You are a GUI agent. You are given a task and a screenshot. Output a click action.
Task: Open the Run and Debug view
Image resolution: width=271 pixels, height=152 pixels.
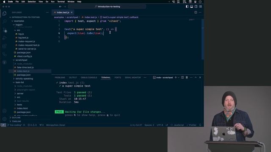click(5, 38)
